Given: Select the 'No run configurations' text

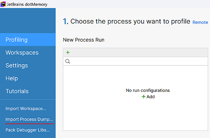Looking at the screenshot, I should pos(148,90).
